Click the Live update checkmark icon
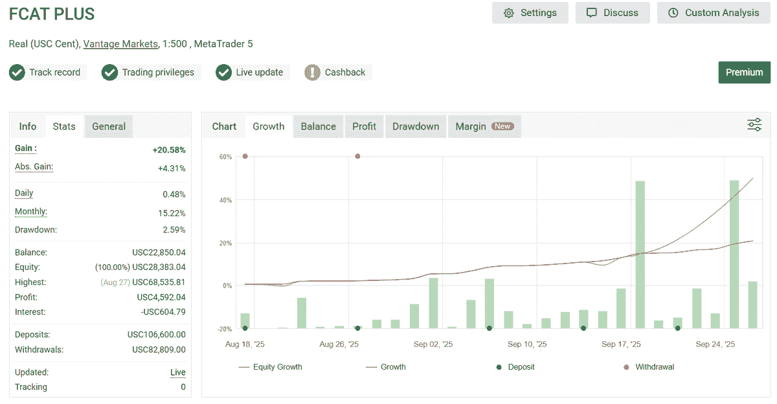 click(224, 73)
